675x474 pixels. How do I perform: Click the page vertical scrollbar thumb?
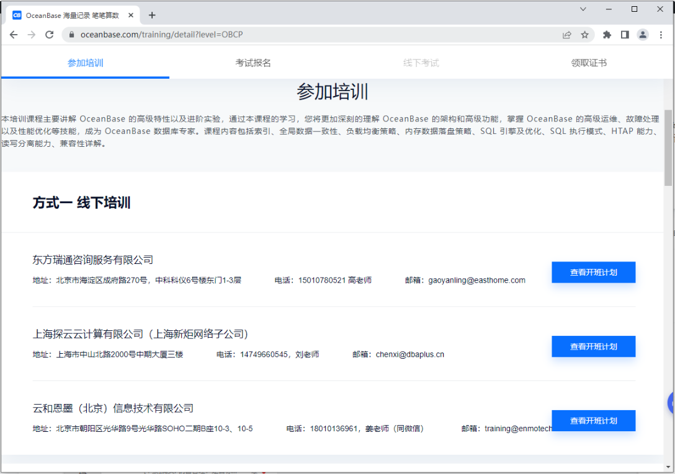[668, 148]
